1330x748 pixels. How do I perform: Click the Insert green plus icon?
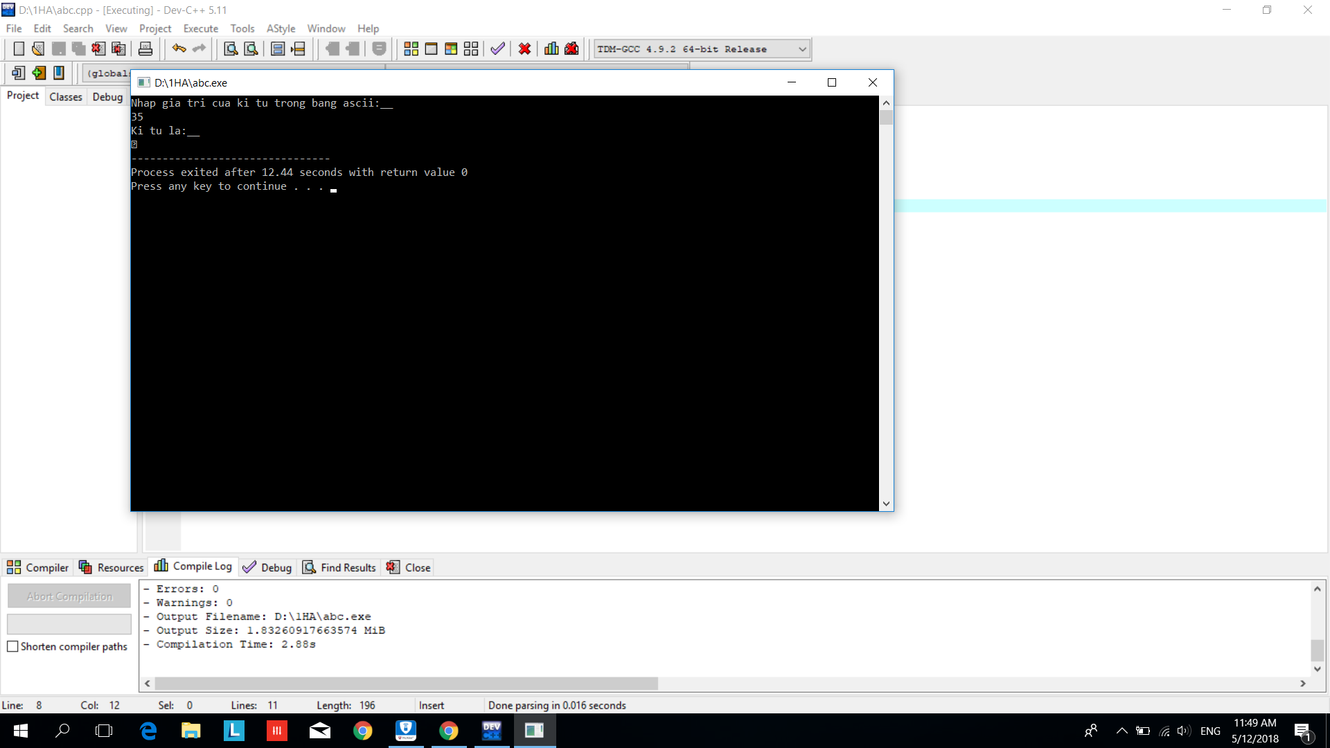pyautogui.click(x=39, y=73)
